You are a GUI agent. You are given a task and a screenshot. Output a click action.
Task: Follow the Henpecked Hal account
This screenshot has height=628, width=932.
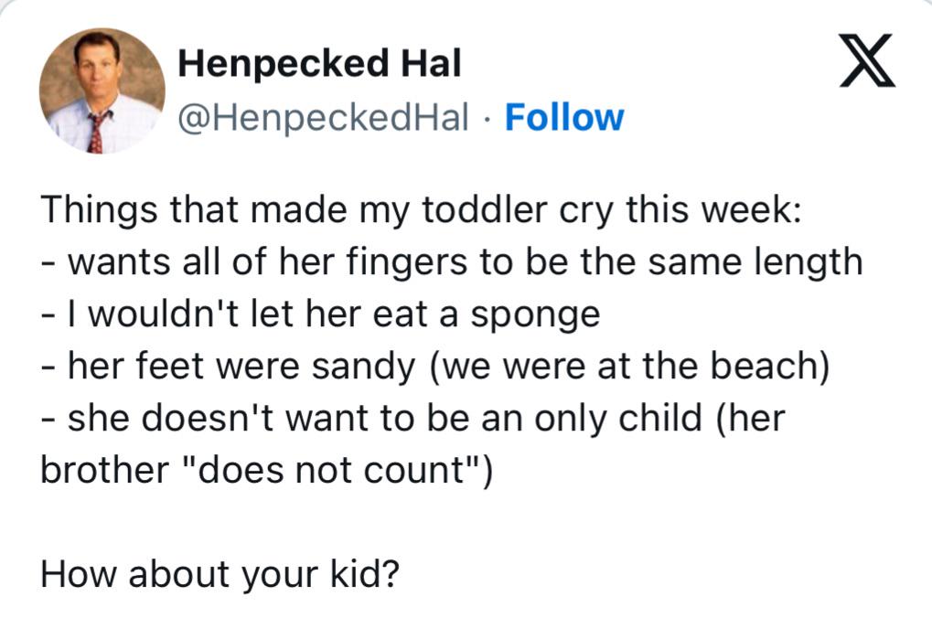(563, 117)
